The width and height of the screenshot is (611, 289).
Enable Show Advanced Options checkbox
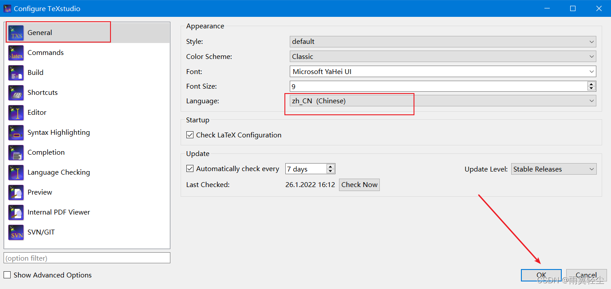tap(7, 275)
